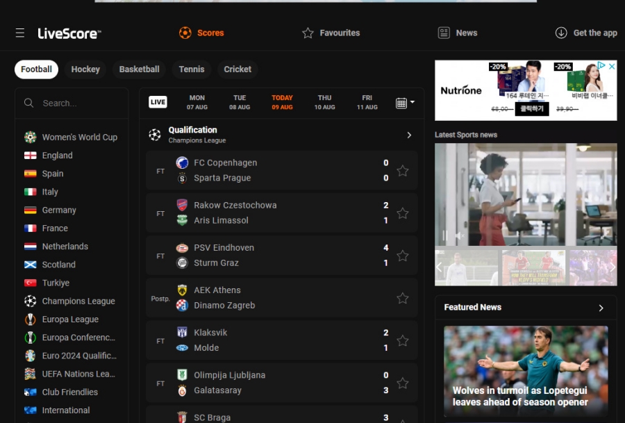Click the Get the app download icon
Screen dimensions: 625x423
[561, 33]
